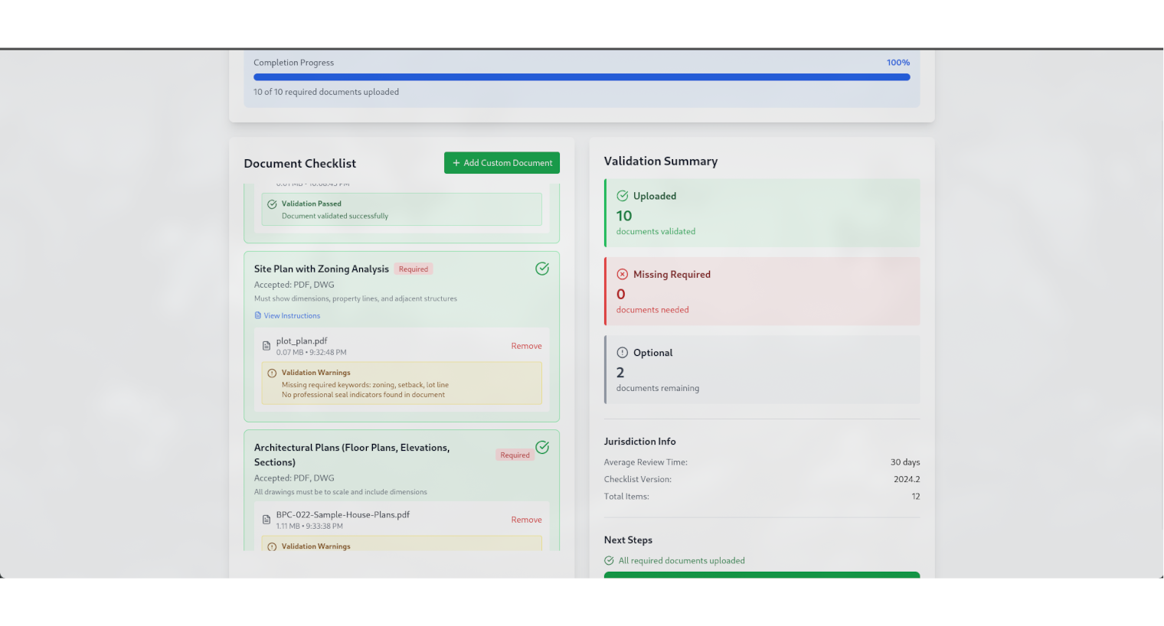Click the Optional clock icon
The width and height of the screenshot is (1164, 626).
coord(623,353)
